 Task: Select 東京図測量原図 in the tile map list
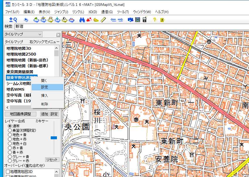tap(20, 72)
